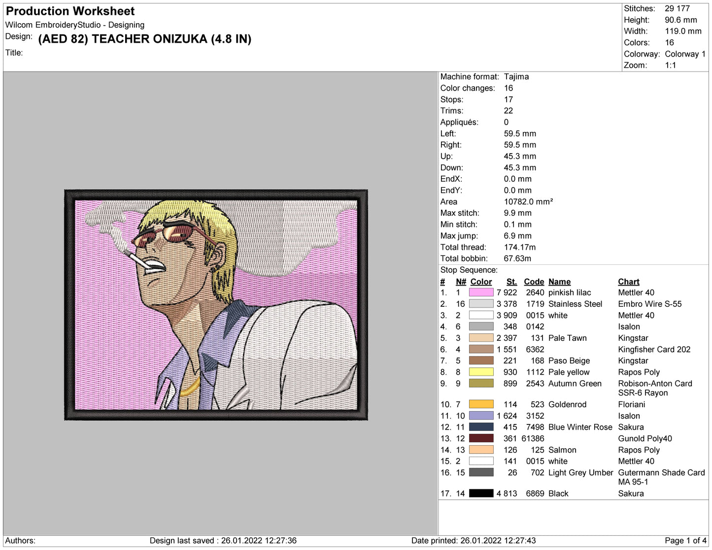
Task: Click the 'Date printed' timestamp
Action: (x=473, y=540)
